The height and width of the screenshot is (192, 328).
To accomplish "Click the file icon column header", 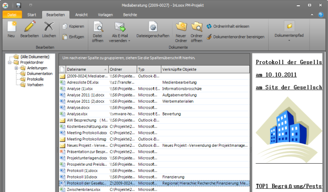I will [63, 69].
